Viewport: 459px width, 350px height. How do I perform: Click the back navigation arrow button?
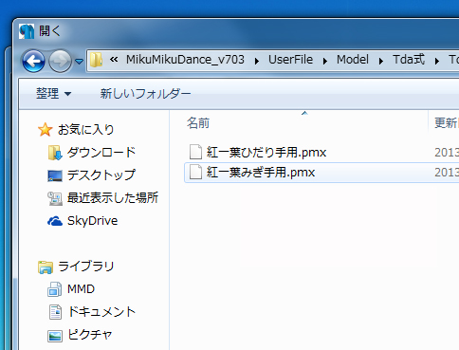(33, 61)
